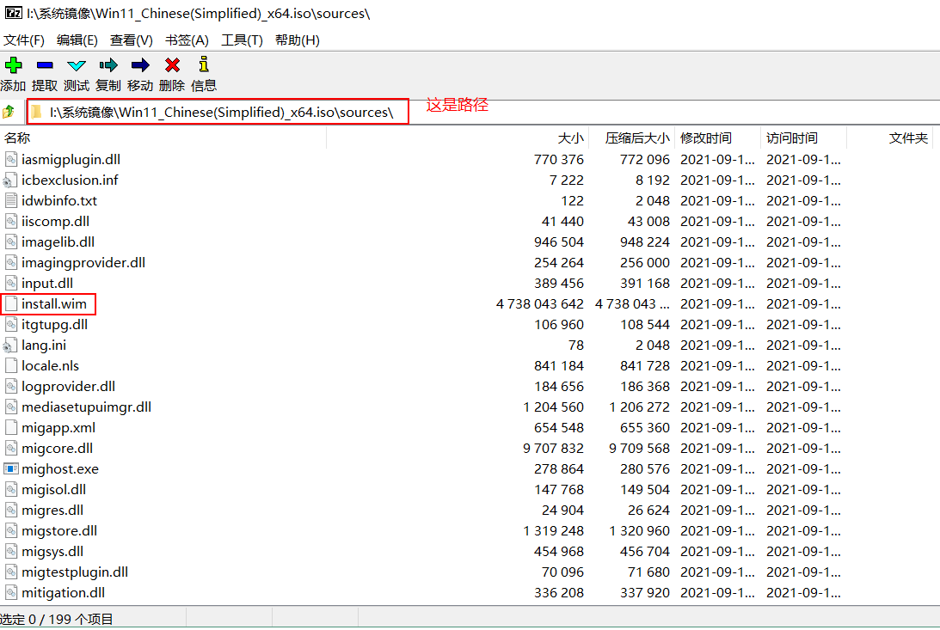Viewport: 940px width, 630px height.
Task: Click the 移动 (Move) toolbar icon
Action: click(x=139, y=64)
